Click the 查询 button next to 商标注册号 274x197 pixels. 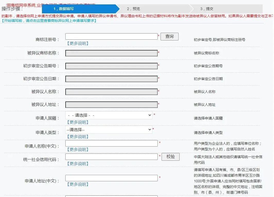[x=170, y=36]
